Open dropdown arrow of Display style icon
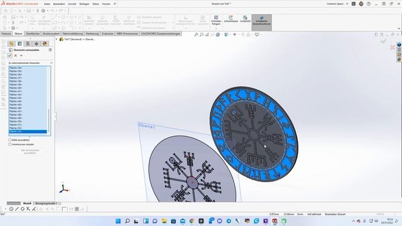The height and width of the screenshot is (226, 402). [230, 35]
